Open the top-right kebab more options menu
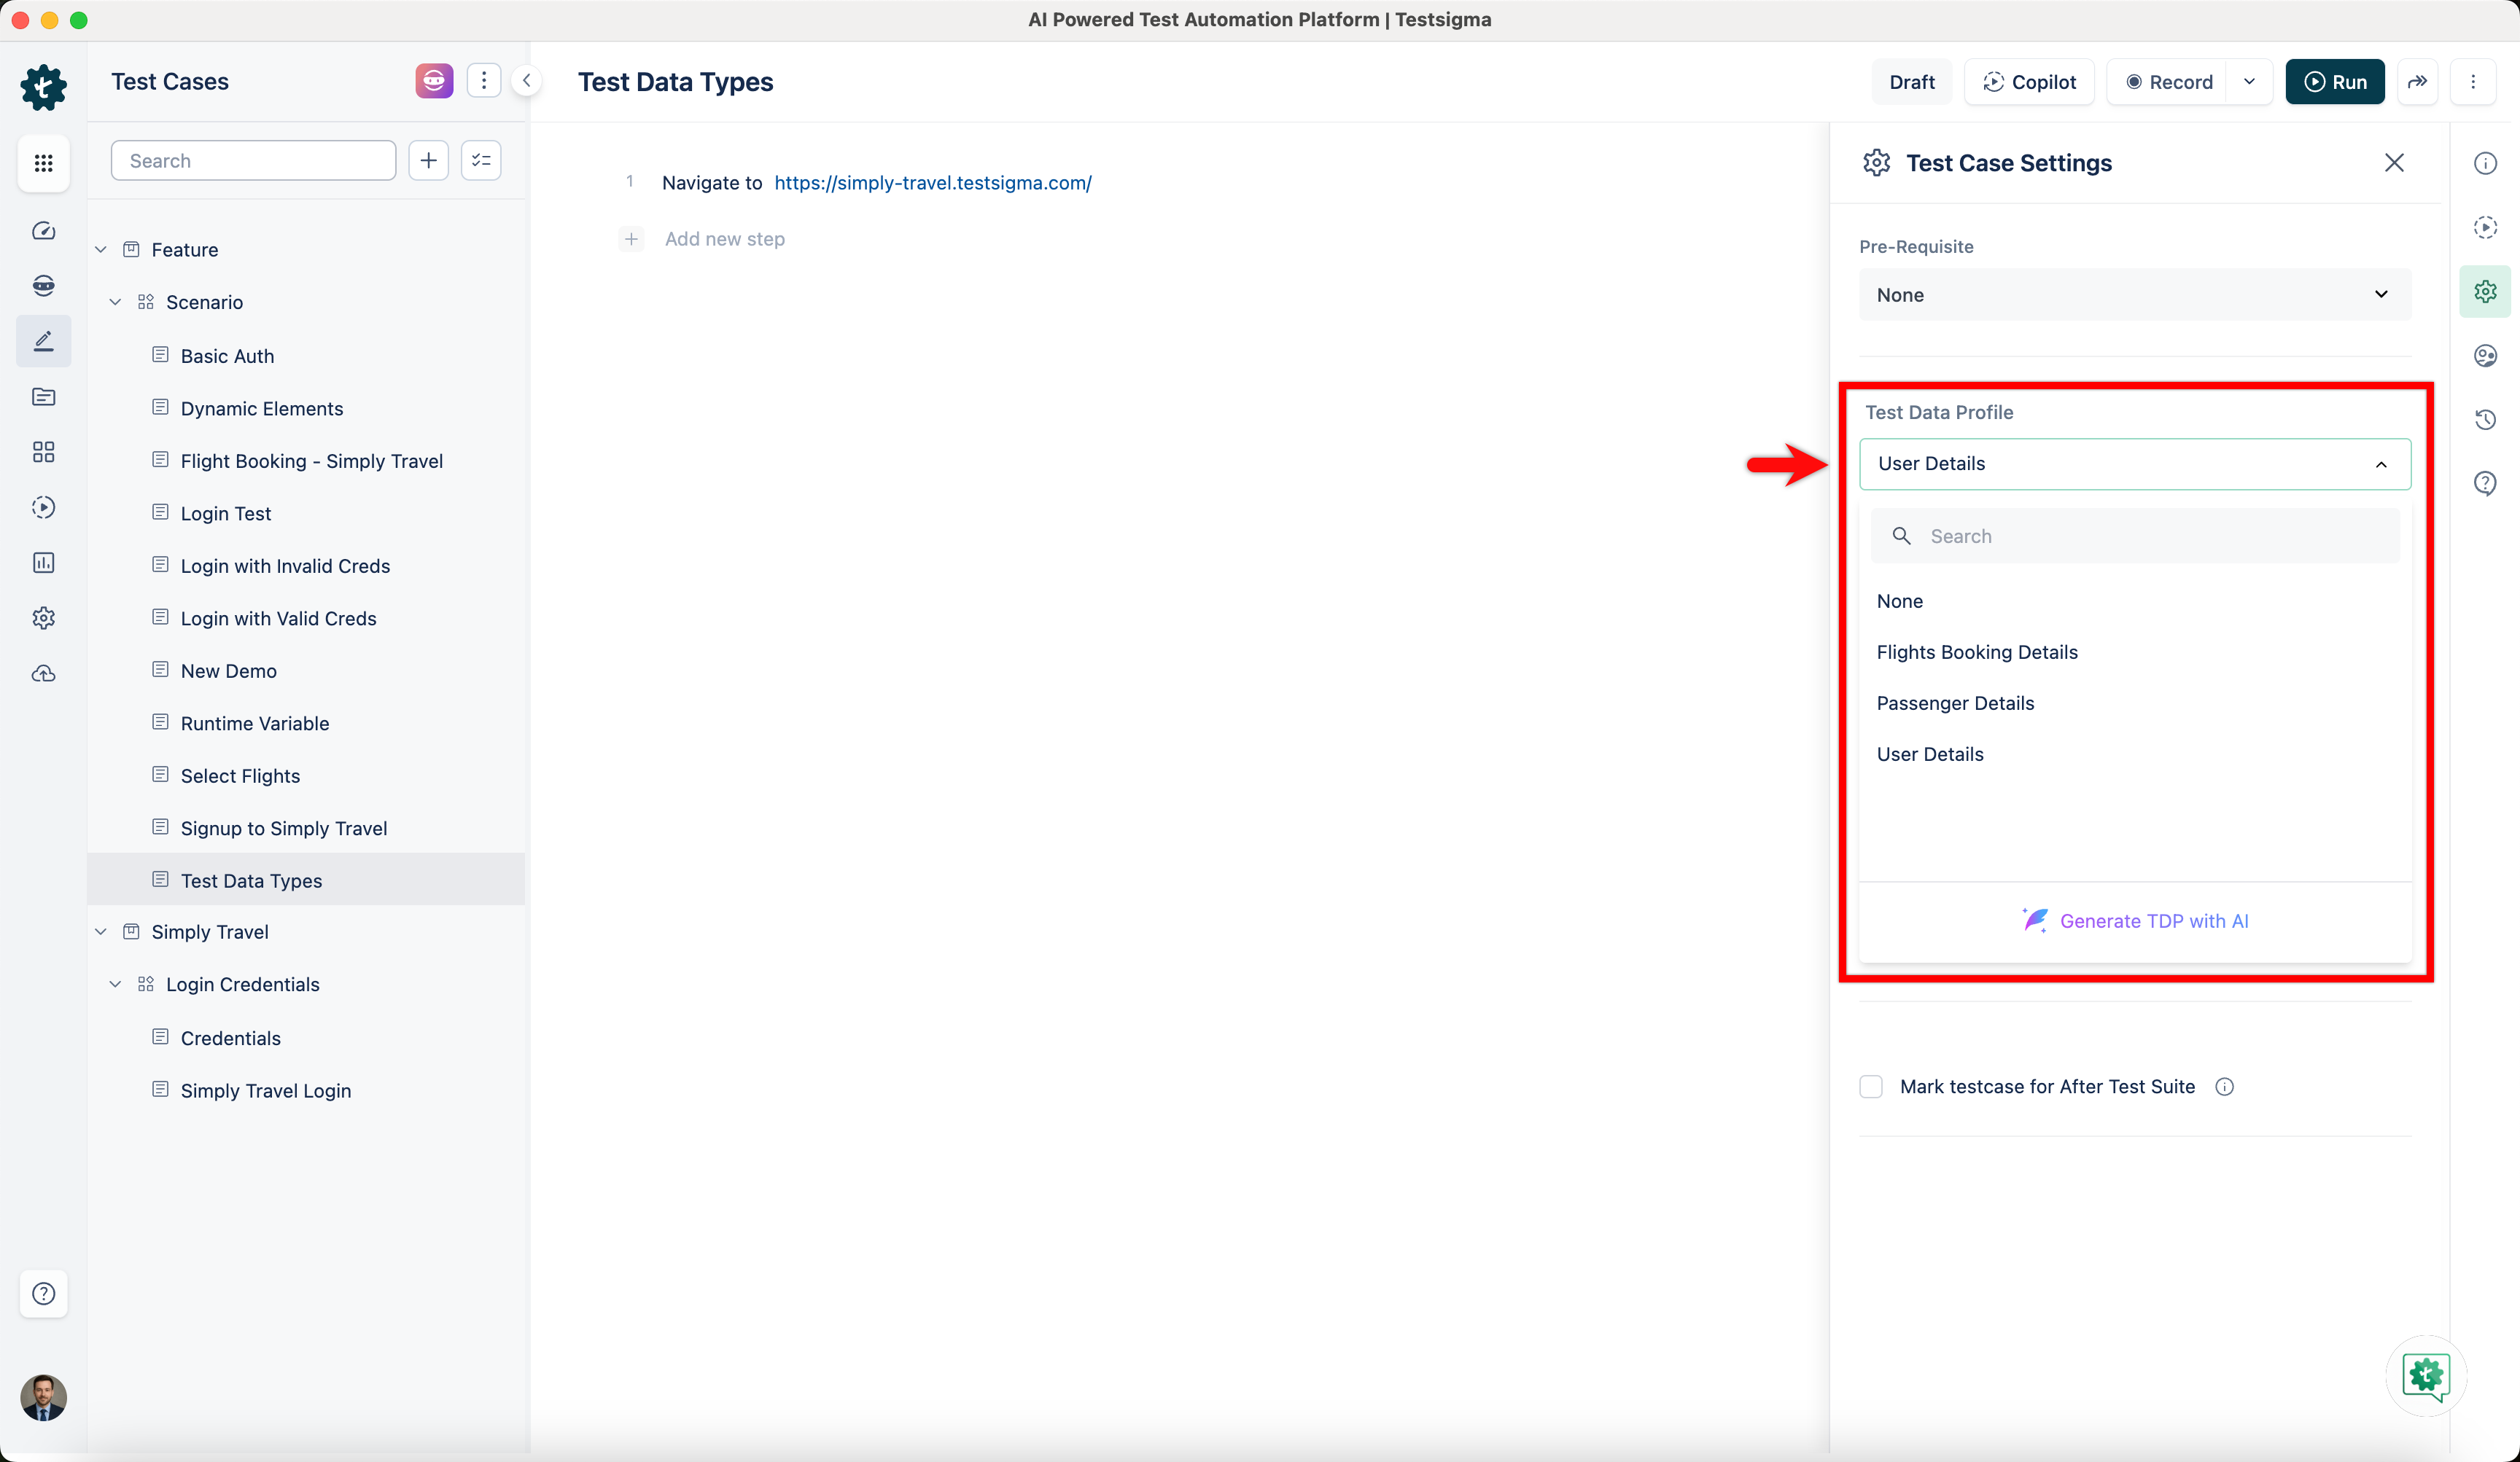The height and width of the screenshot is (1462, 2520). pos(2473,82)
